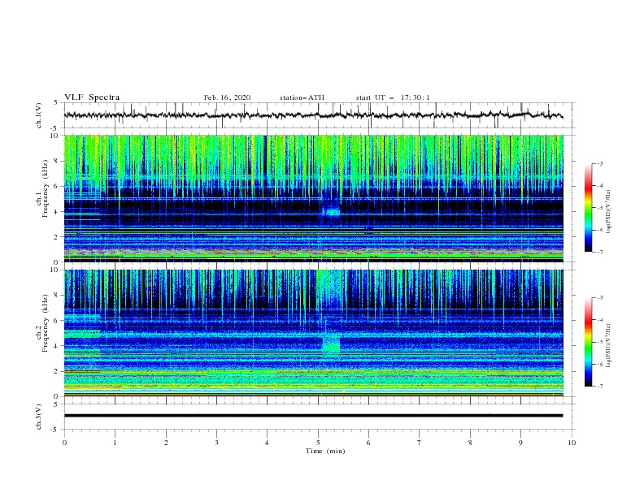Click the ch.2 'Frequency (kHz)' axis label
This screenshot has height=497, width=644.
point(46,322)
